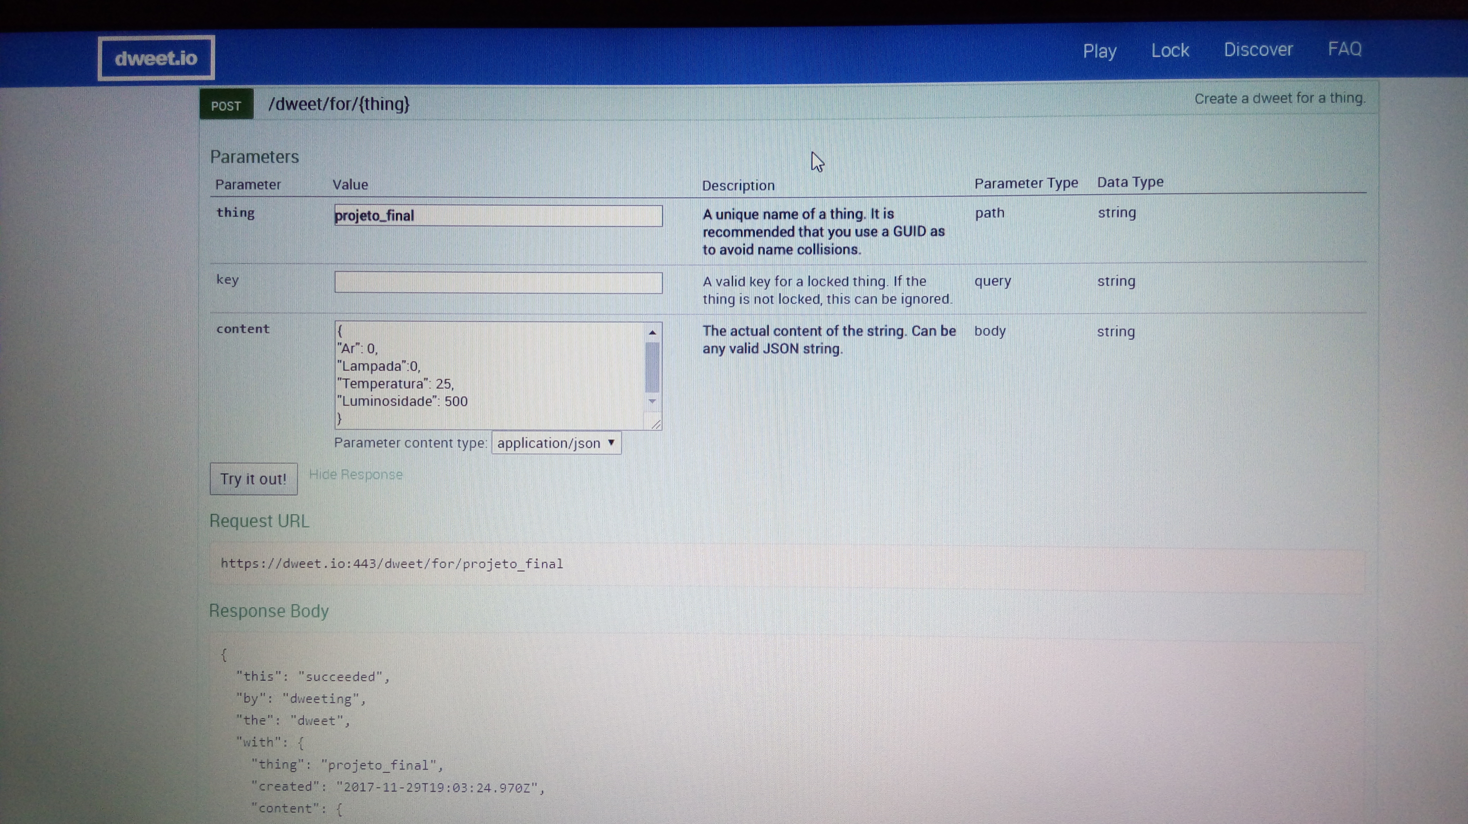The height and width of the screenshot is (824, 1468).
Task: Click the 'body' parameter type cell
Action: coord(990,332)
